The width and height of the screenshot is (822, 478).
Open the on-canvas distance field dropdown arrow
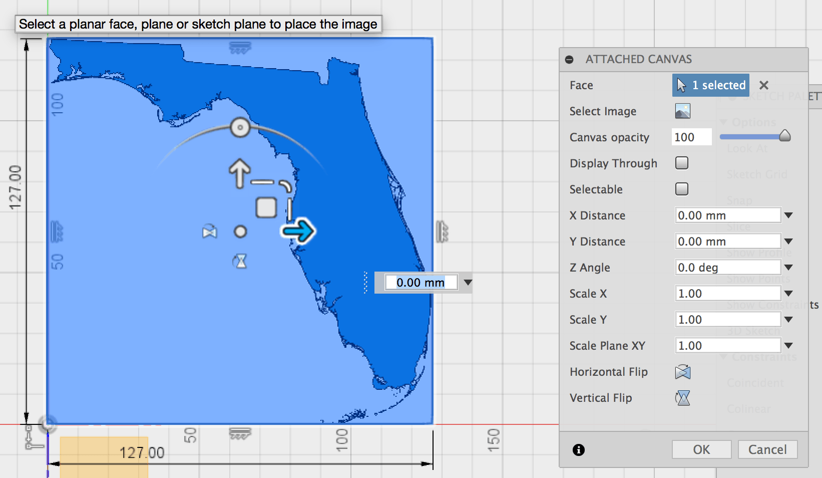pos(468,283)
